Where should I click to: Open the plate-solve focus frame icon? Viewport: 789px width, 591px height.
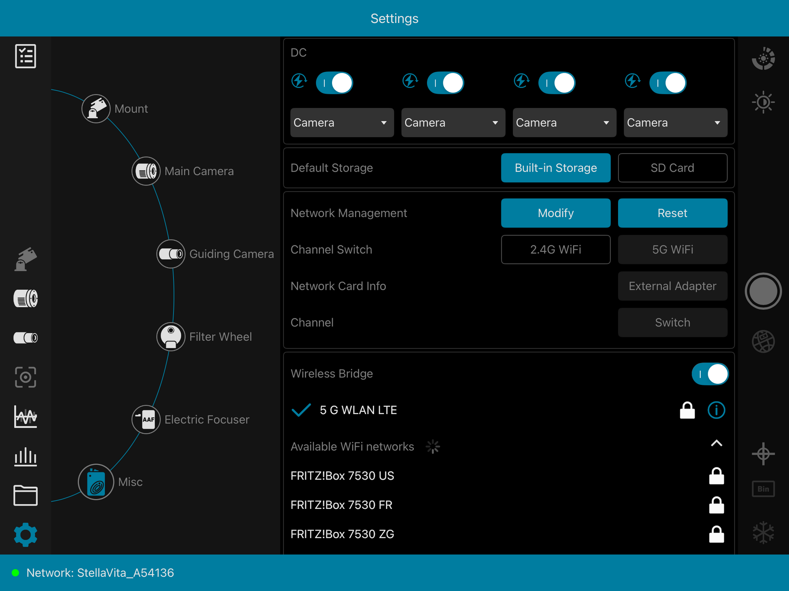[25, 377]
